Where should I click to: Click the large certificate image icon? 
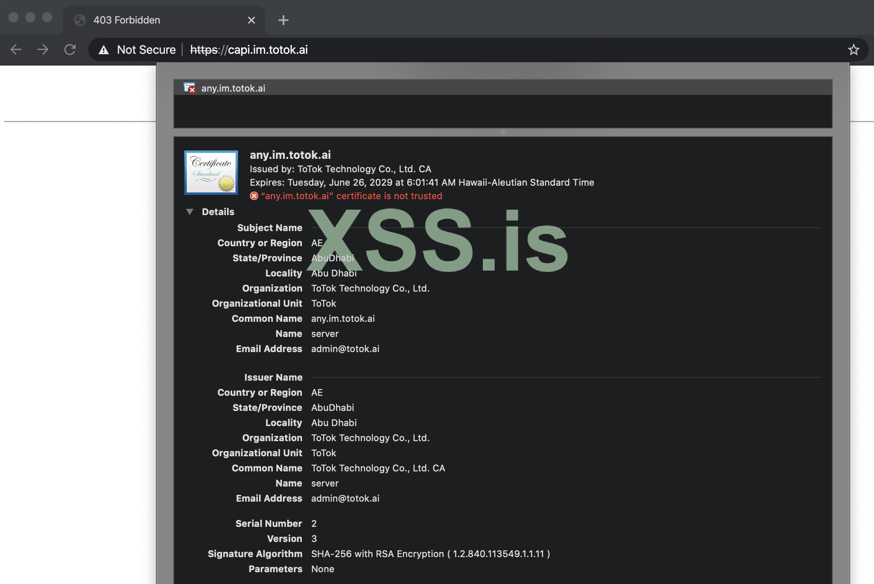[x=211, y=172]
